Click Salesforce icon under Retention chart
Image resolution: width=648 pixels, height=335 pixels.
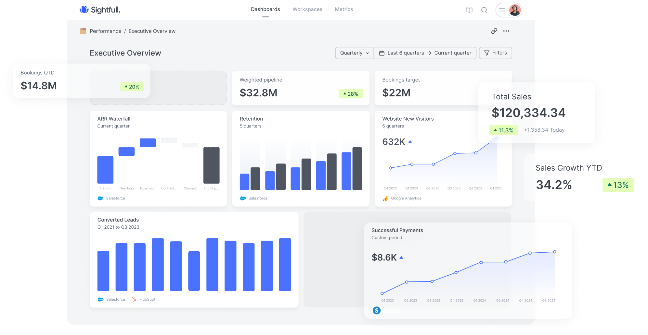(x=243, y=198)
